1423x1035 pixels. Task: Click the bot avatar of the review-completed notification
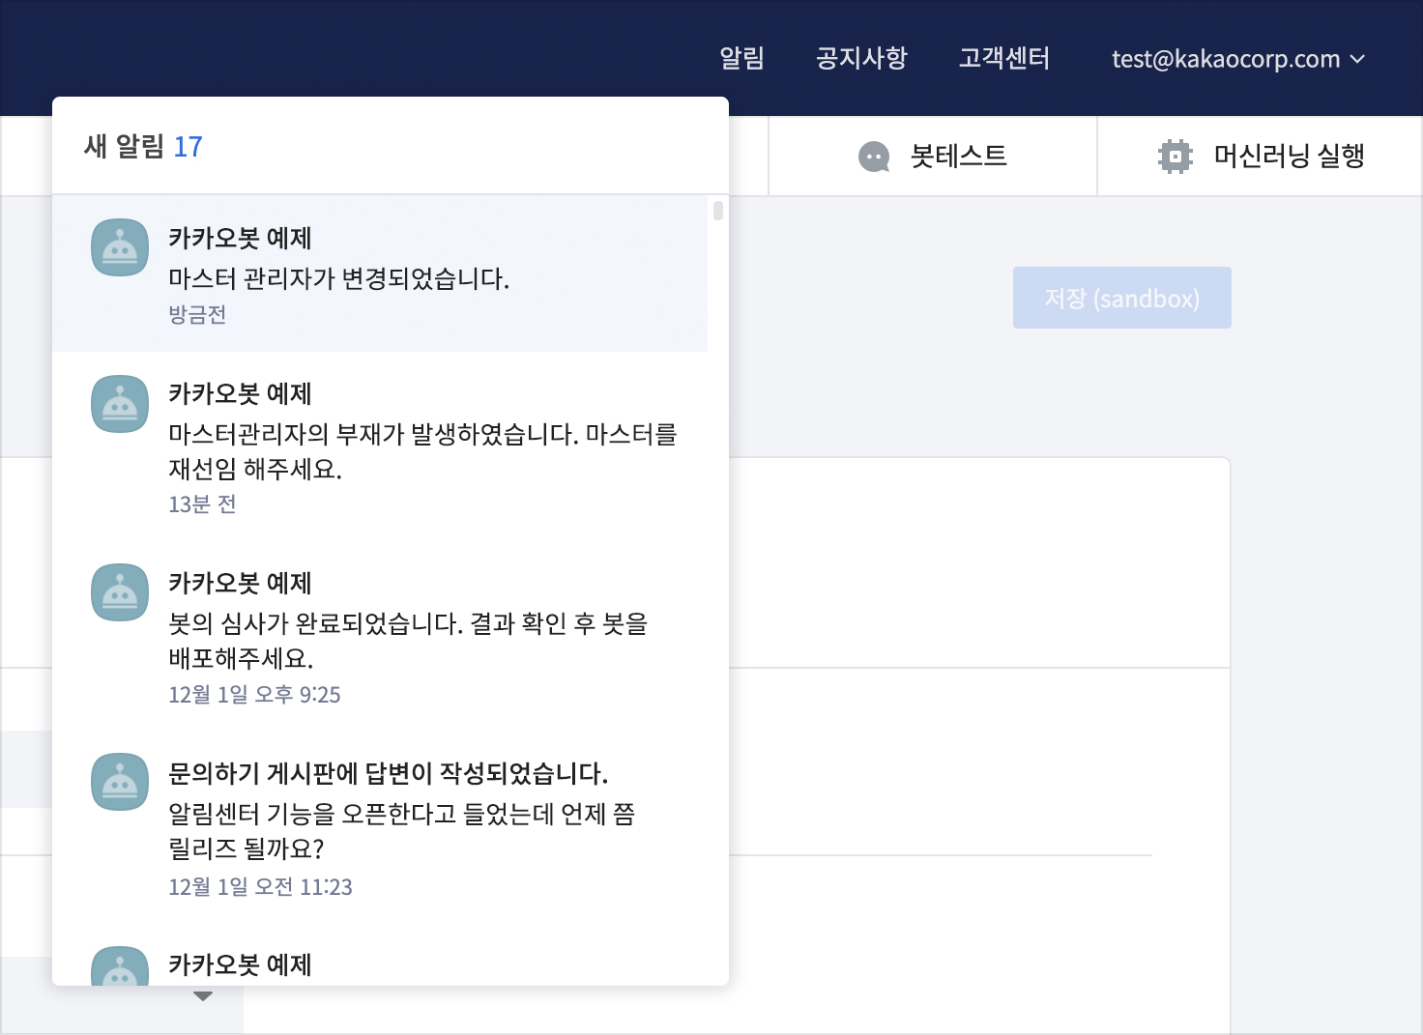pyautogui.click(x=120, y=592)
